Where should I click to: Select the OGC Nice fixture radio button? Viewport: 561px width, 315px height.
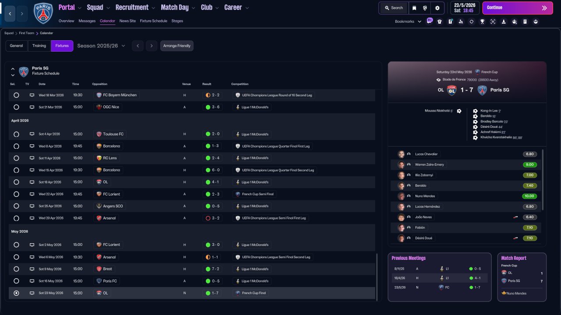[x=16, y=107]
